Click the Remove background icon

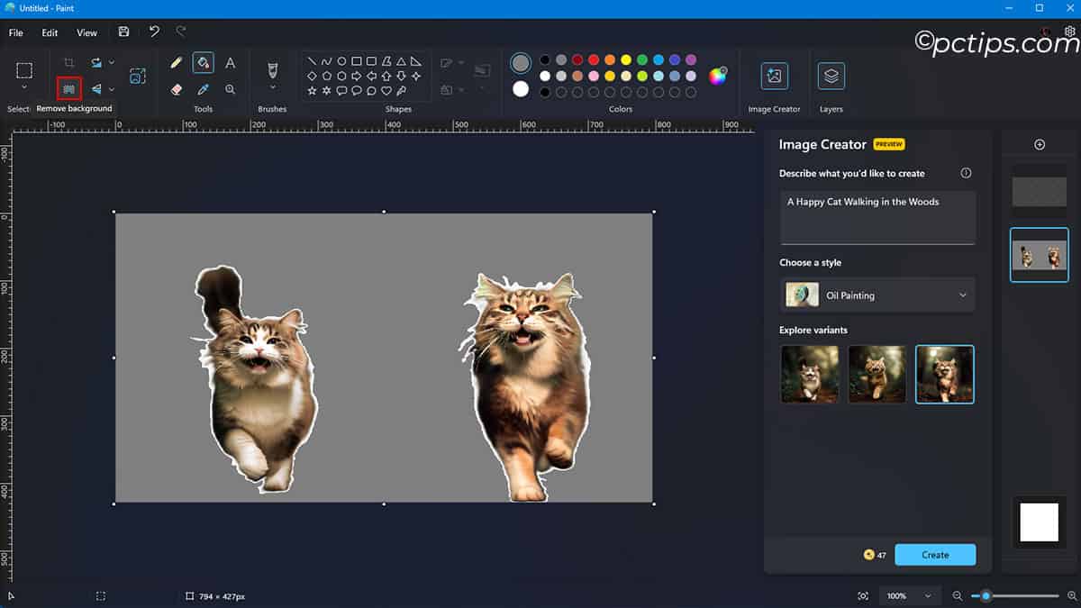coord(69,88)
